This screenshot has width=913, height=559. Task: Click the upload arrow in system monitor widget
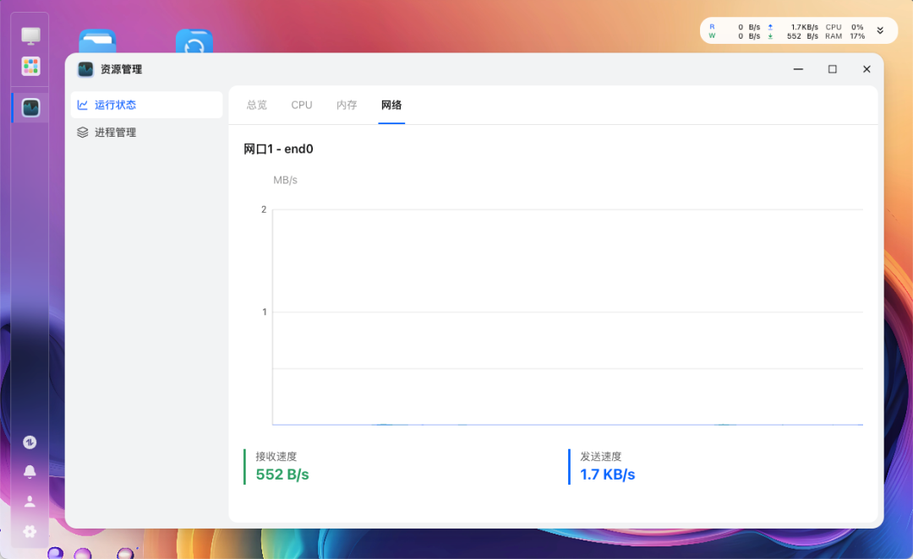(x=772, y=26)
